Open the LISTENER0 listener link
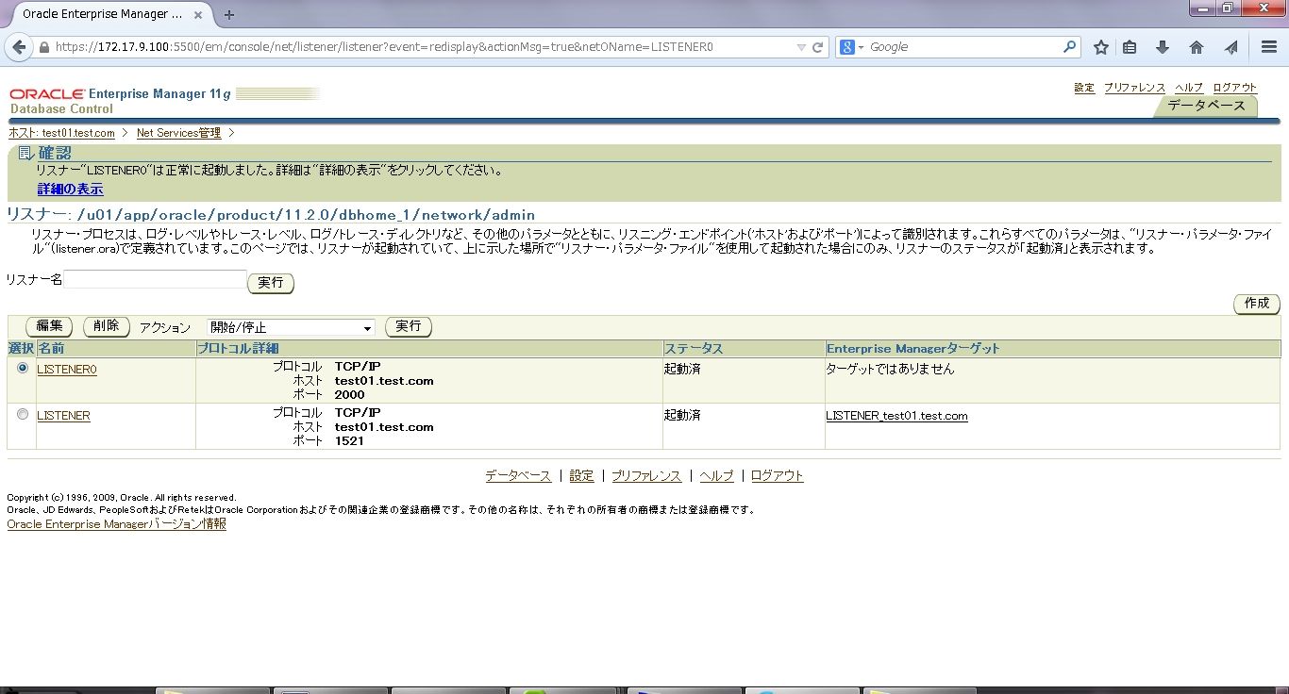 (x=67, y=370)
